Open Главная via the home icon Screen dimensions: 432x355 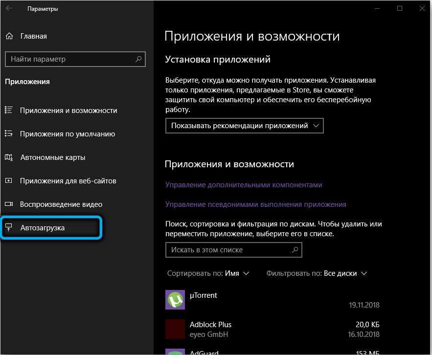(x=9, y=36)
